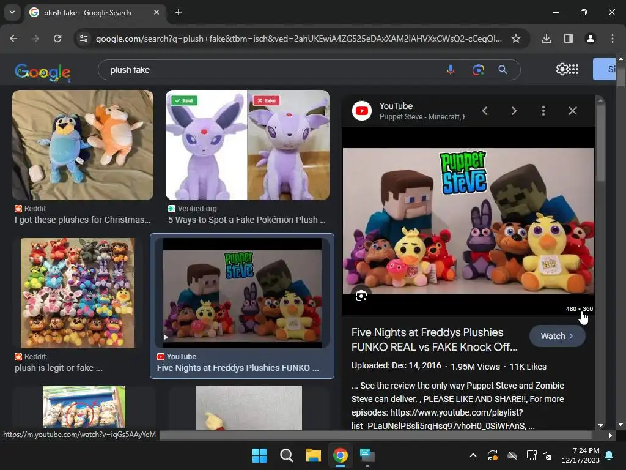Open the Espeon real vs fake image

tap(248, 144)
